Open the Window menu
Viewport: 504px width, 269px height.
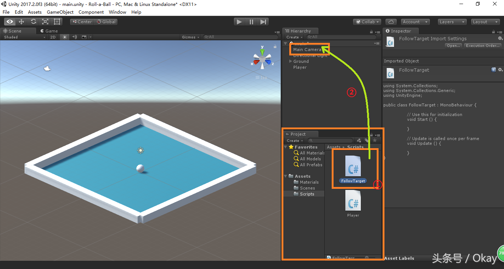click(x=117, y=12)
